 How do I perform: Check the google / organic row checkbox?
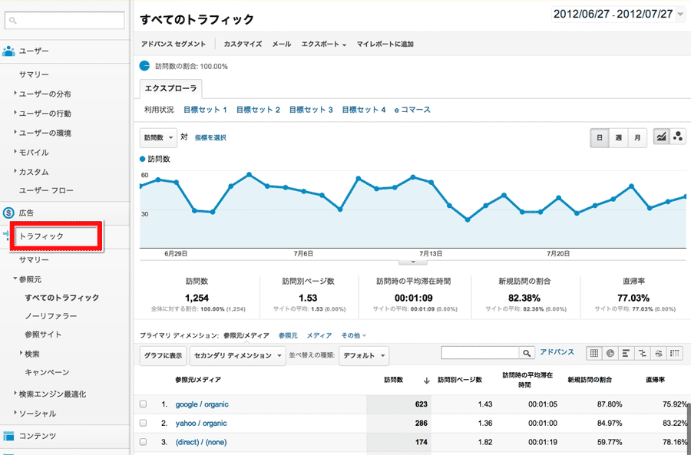tap(144, 404)
